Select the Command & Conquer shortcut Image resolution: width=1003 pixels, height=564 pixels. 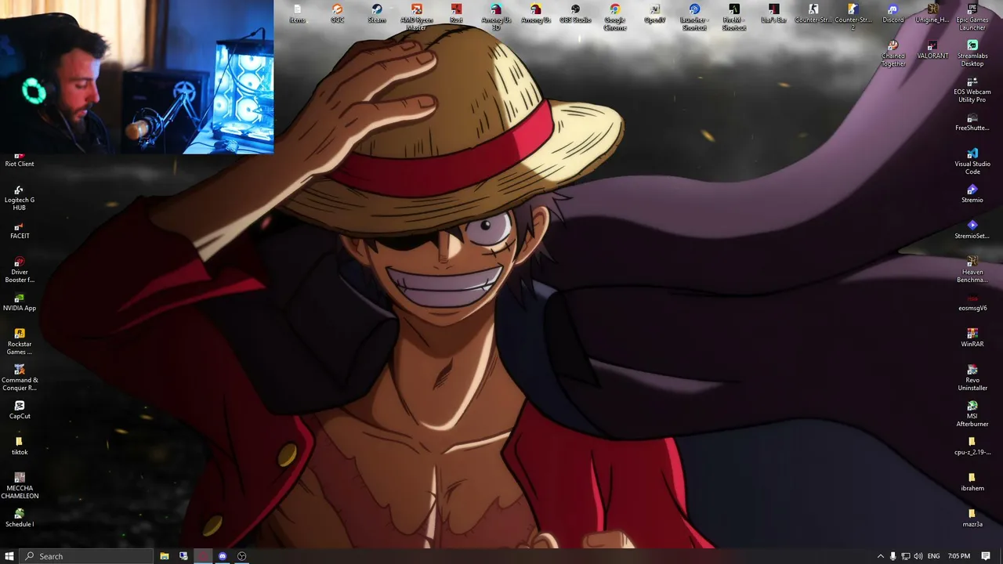(20, 378)
